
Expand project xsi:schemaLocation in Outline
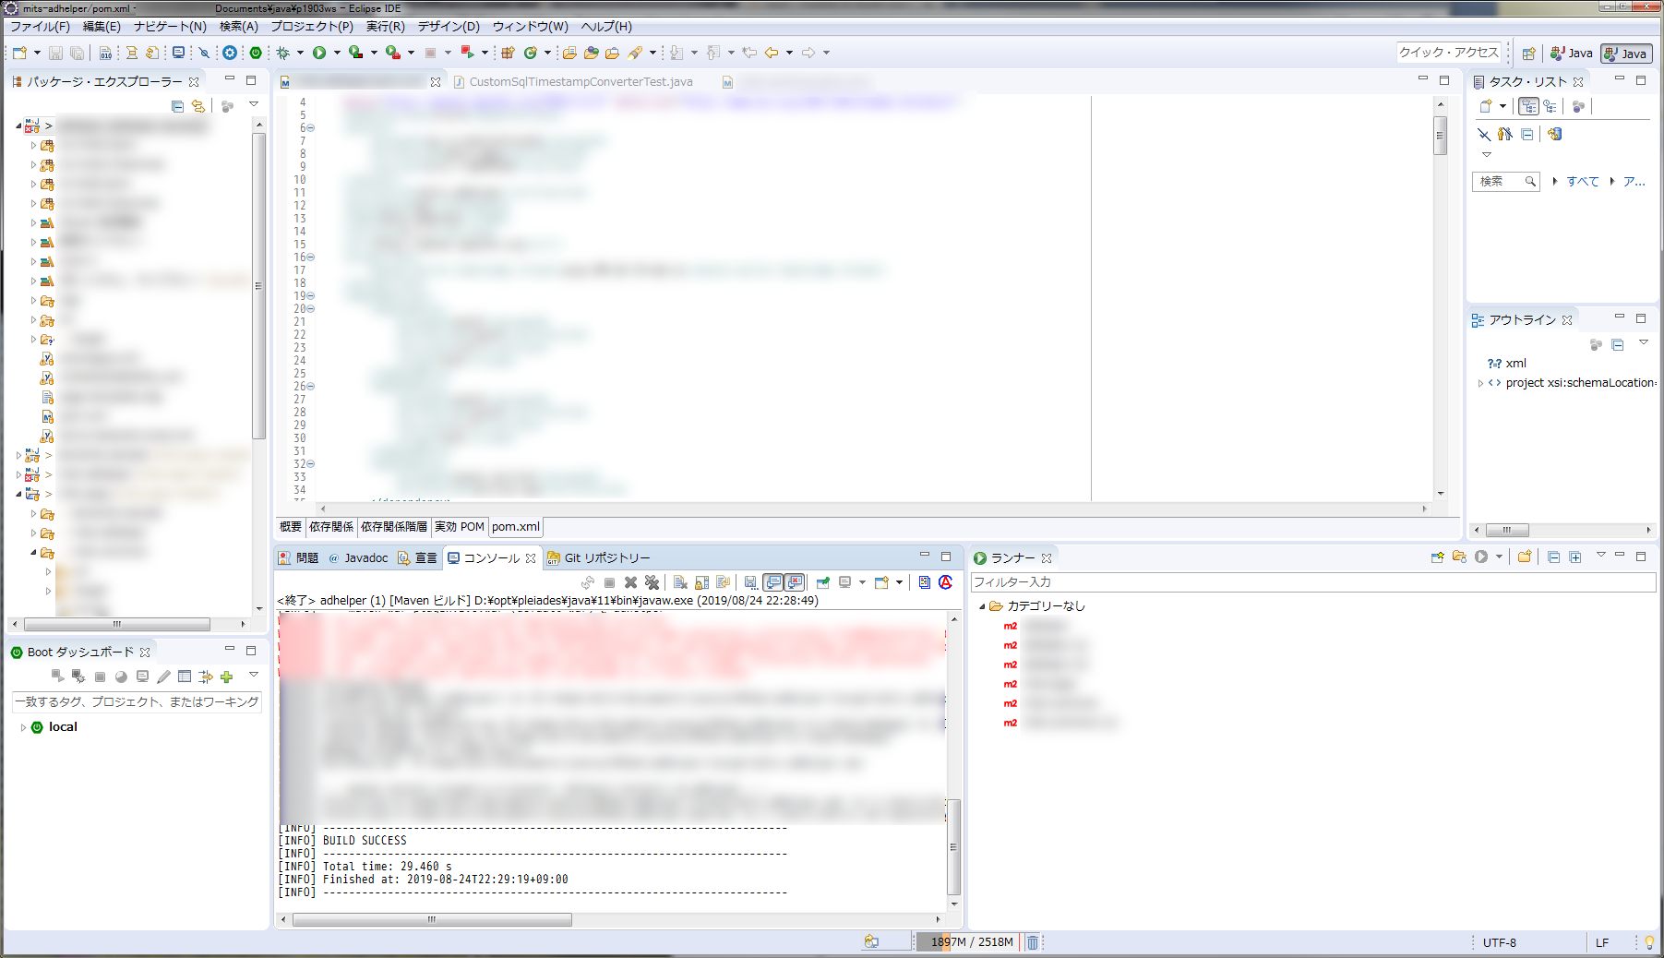point(1480,383)
